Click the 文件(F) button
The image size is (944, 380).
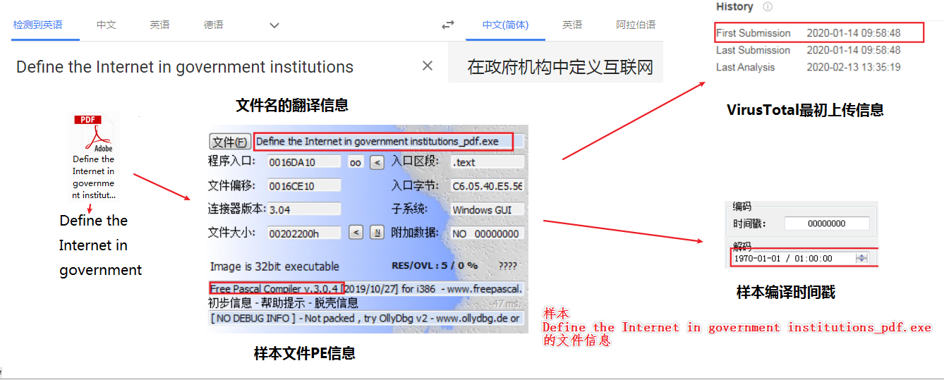(230, 141)
